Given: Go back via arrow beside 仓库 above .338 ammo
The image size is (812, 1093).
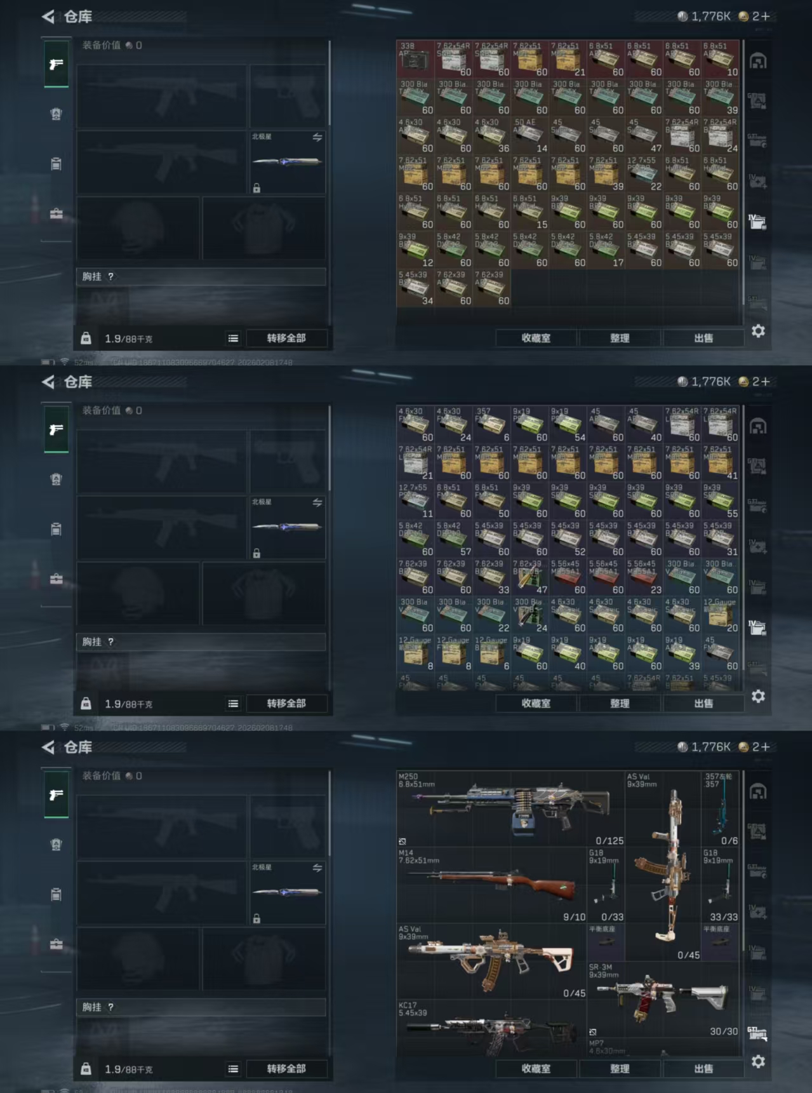Looking at the screenshot, I should click(48, 17).
